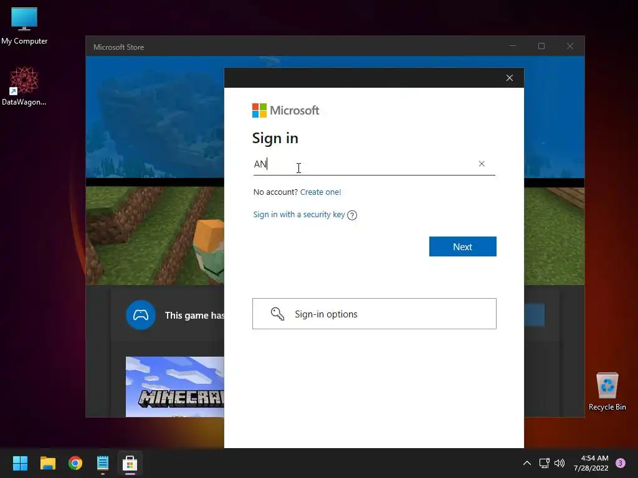Close the Microsoft Store window
This screenshot has width=638, height=478.
[x=570, y=46]
